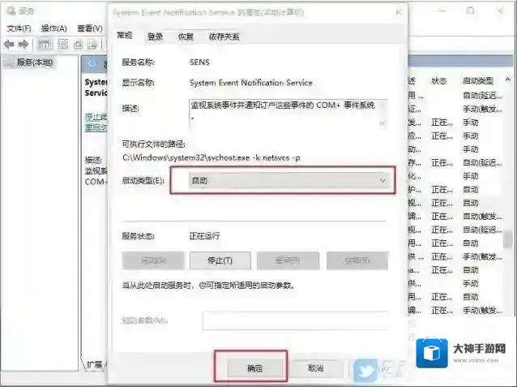The height and width of the screenshot is (387, 517).
Task: Click the 服务状态 label
Action: 138,236
